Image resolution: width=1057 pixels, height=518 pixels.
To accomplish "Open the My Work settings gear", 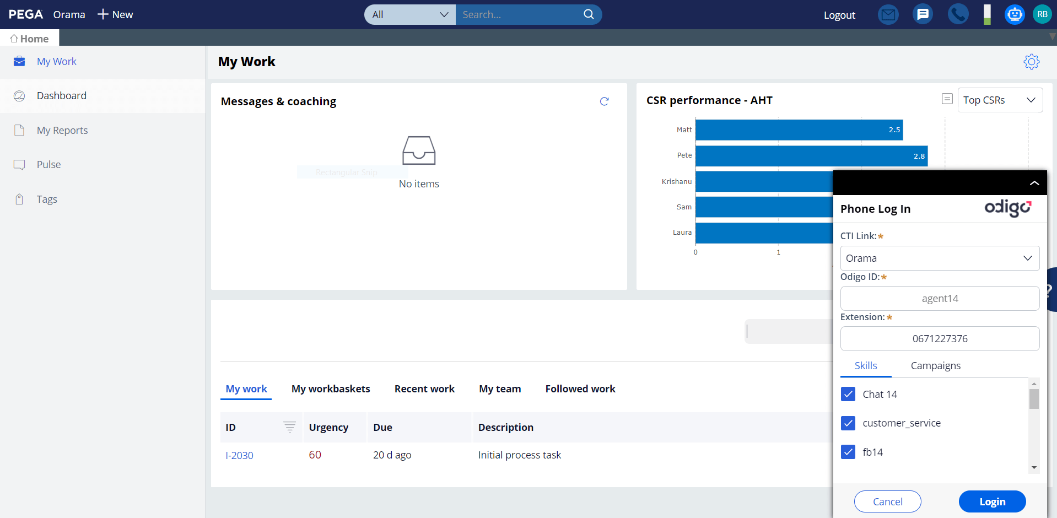I will (x=1031, y=62).
